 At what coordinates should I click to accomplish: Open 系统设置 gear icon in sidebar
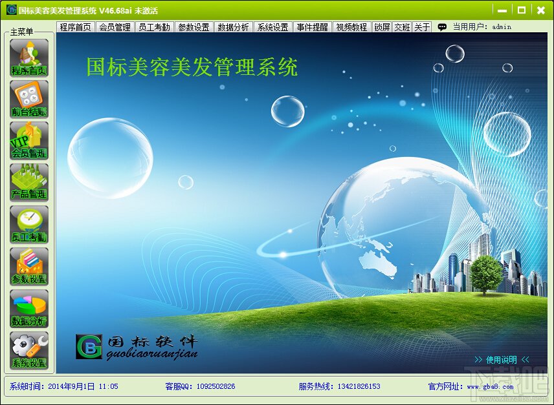point(29,350)
